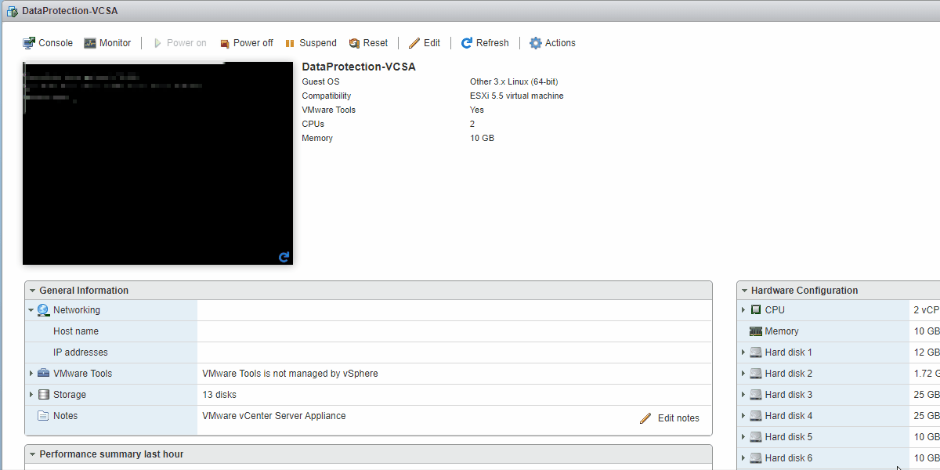Click the Suspend pause icon
Viewport: 940px width, 470px height.
coord(290,44)
